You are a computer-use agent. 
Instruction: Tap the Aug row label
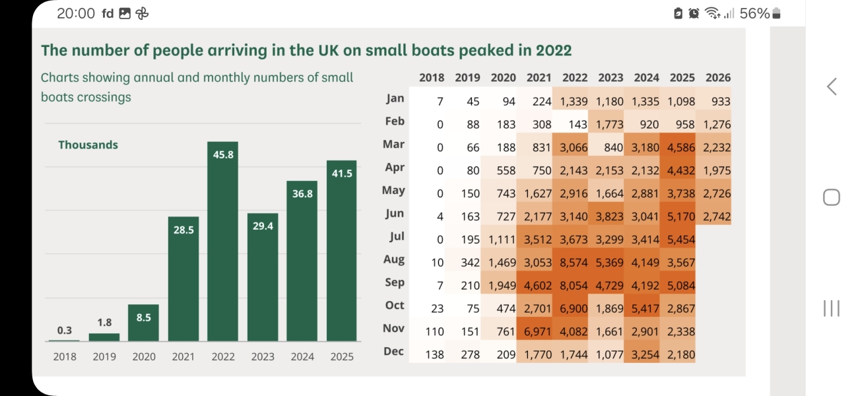point(394,260)
